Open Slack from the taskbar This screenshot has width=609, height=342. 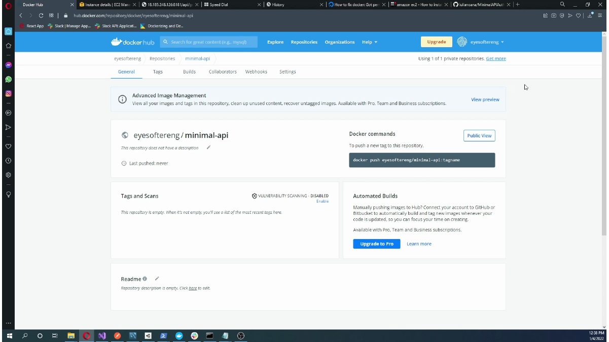tap(195, 335)
